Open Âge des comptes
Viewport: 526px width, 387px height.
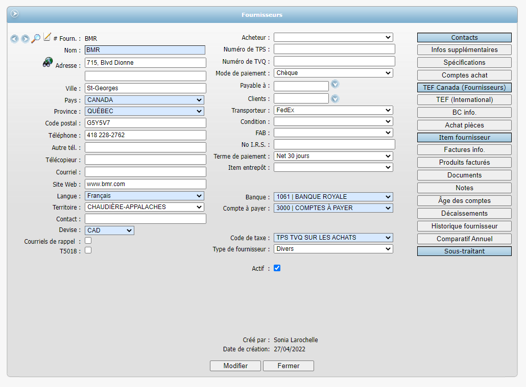(x=464, y=201)
